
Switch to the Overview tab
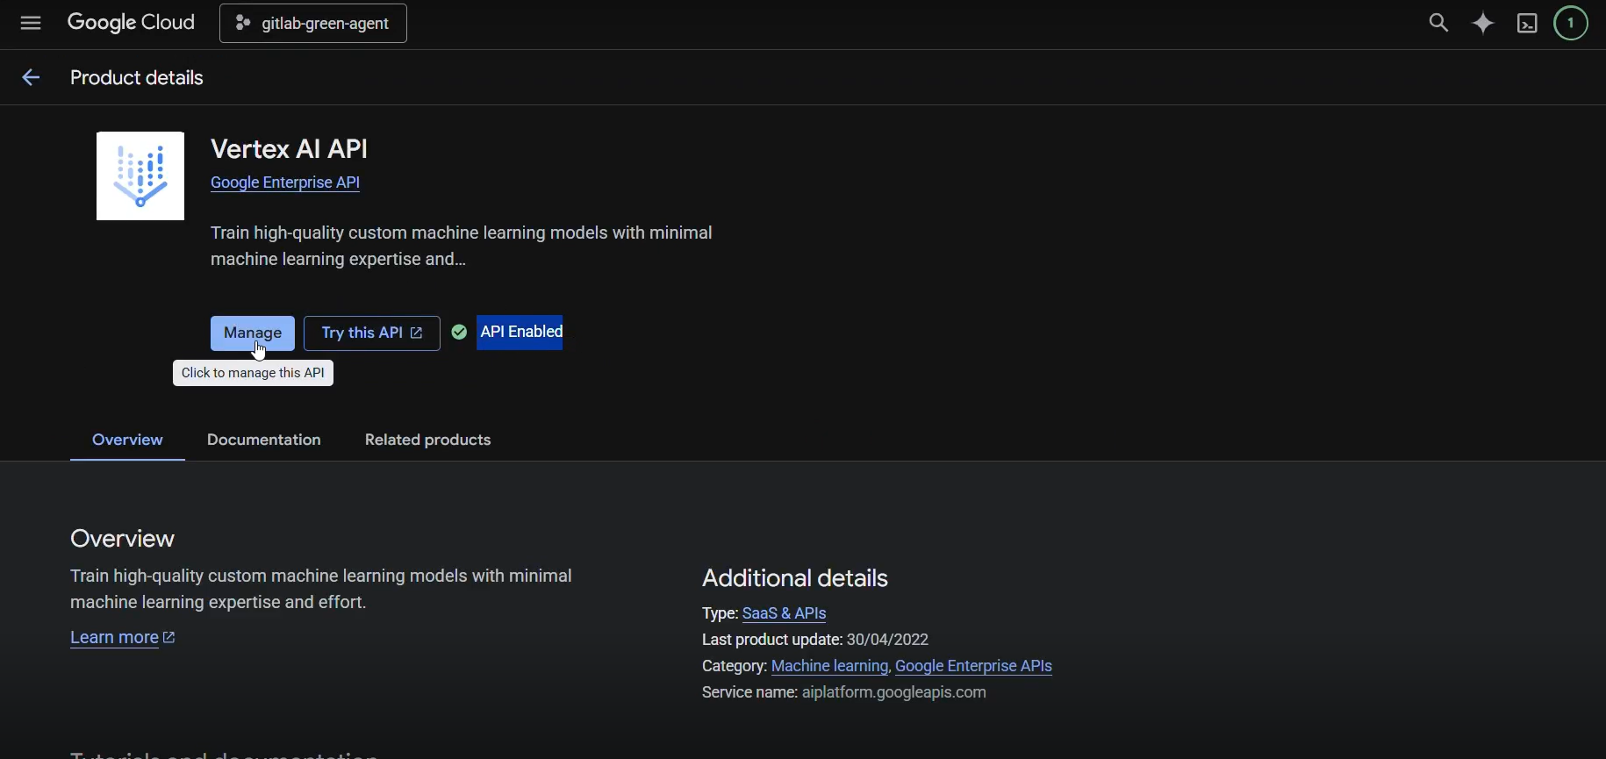click(127, 440)
